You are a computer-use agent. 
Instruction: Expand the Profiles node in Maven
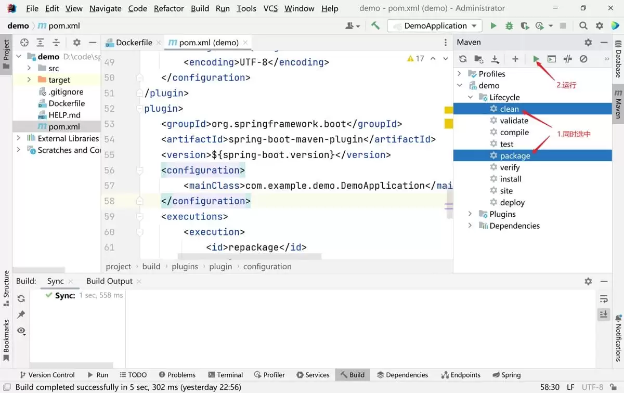coord(459,74)
